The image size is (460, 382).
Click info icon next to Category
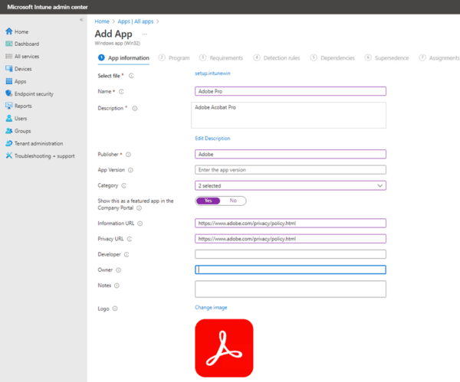123,185
